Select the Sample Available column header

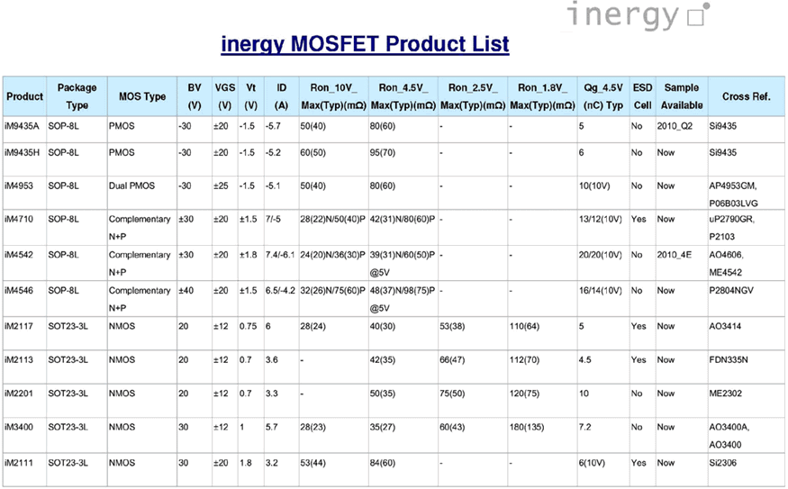click(682, 96)
